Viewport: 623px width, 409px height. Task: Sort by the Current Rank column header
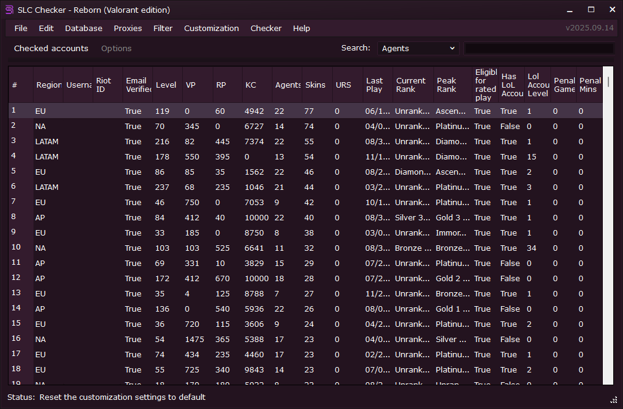click(x=413, y=85)
